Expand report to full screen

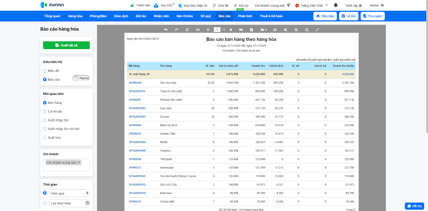317,30
